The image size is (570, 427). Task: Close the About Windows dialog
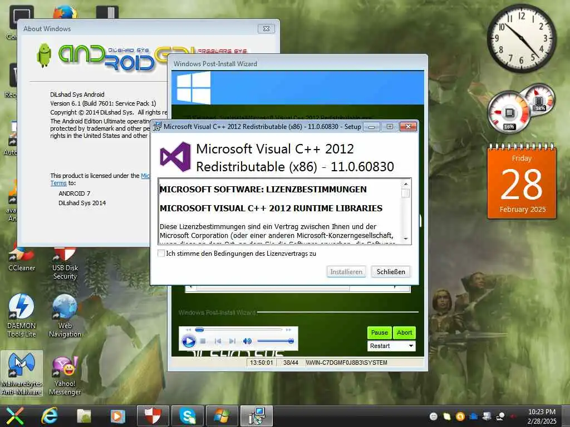266,29
